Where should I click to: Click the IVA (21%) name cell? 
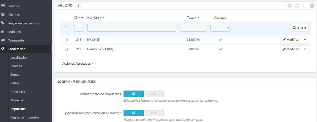(94, 40)
